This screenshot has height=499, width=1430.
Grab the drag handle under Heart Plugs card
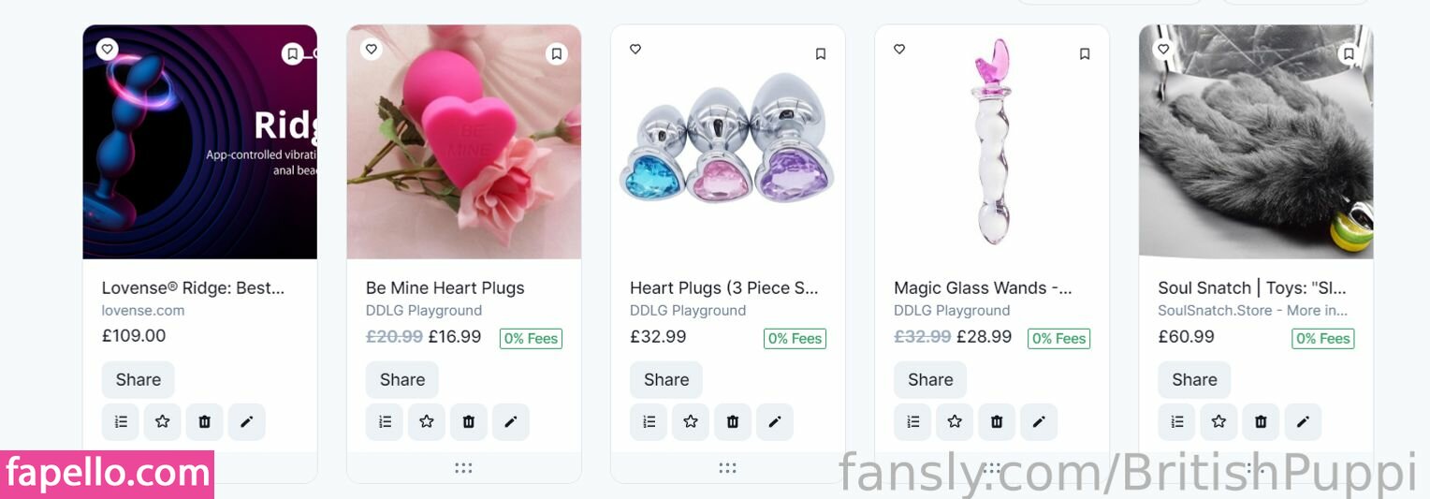(x=727, y=468)
